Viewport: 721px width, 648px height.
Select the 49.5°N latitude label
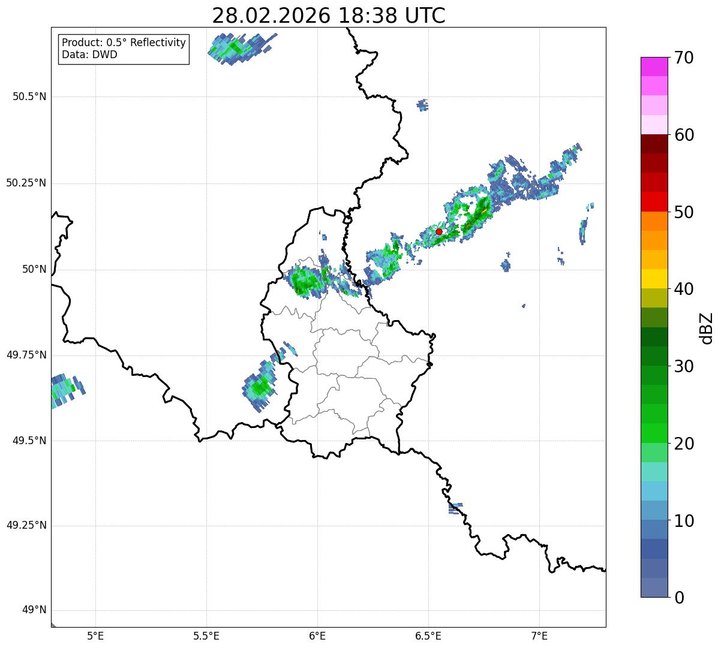tap(29, 441)
